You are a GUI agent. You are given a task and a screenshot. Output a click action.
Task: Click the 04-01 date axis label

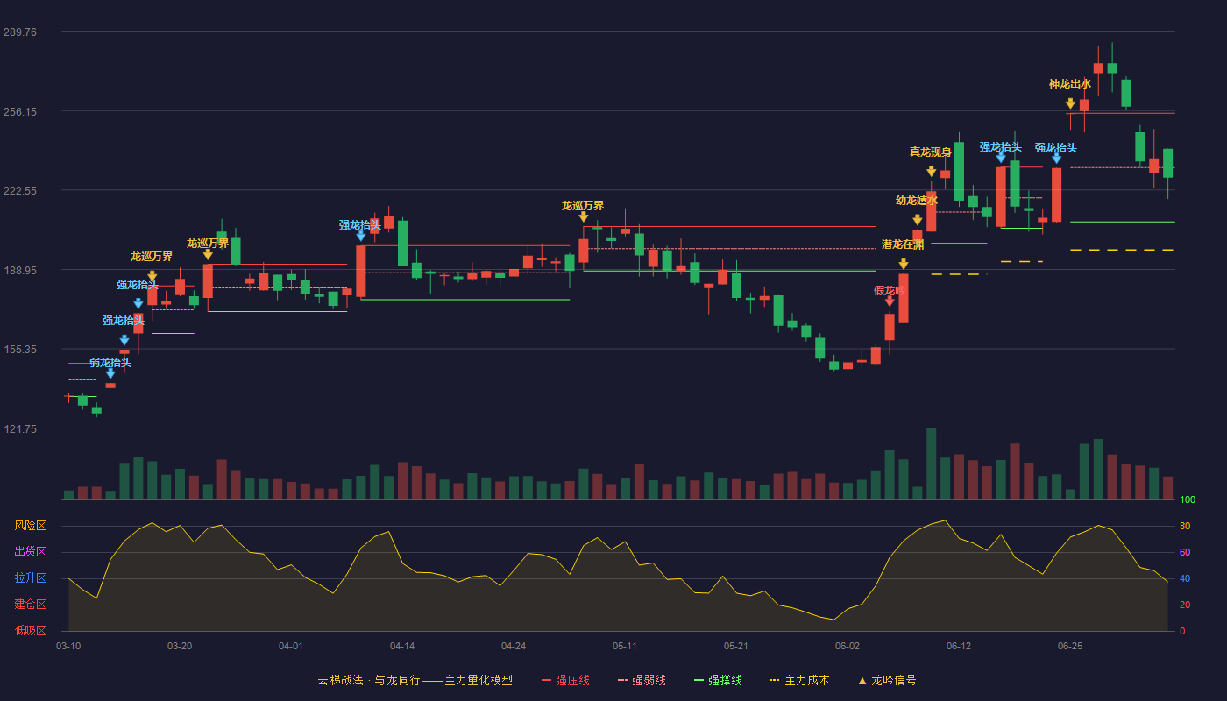291,646
